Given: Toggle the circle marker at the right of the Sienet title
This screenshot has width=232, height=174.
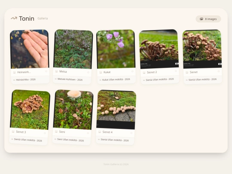Looking at the screenshot, I should point(219,71).
